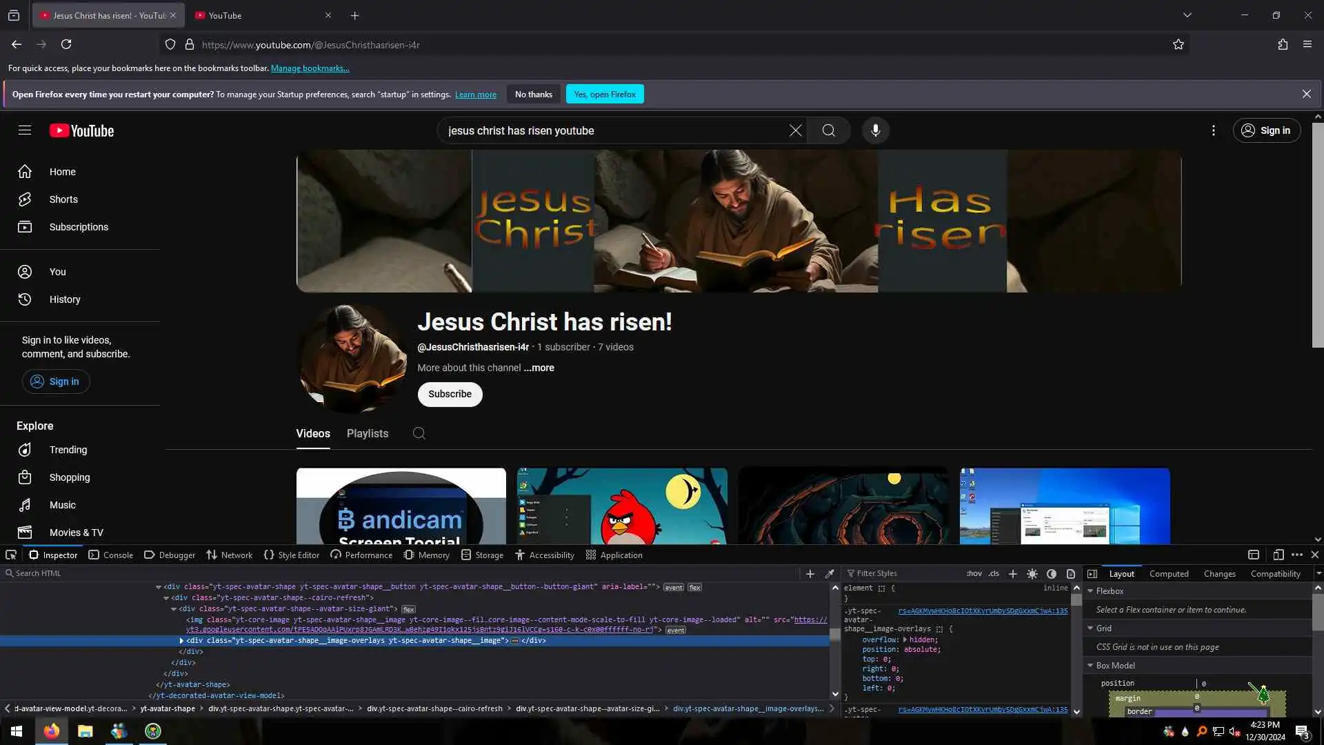The width and height of the screenshot is (1324, 745).
Task: Toggle print media simulation icon
Action: pyautogui.click(x=1070, y=573)
